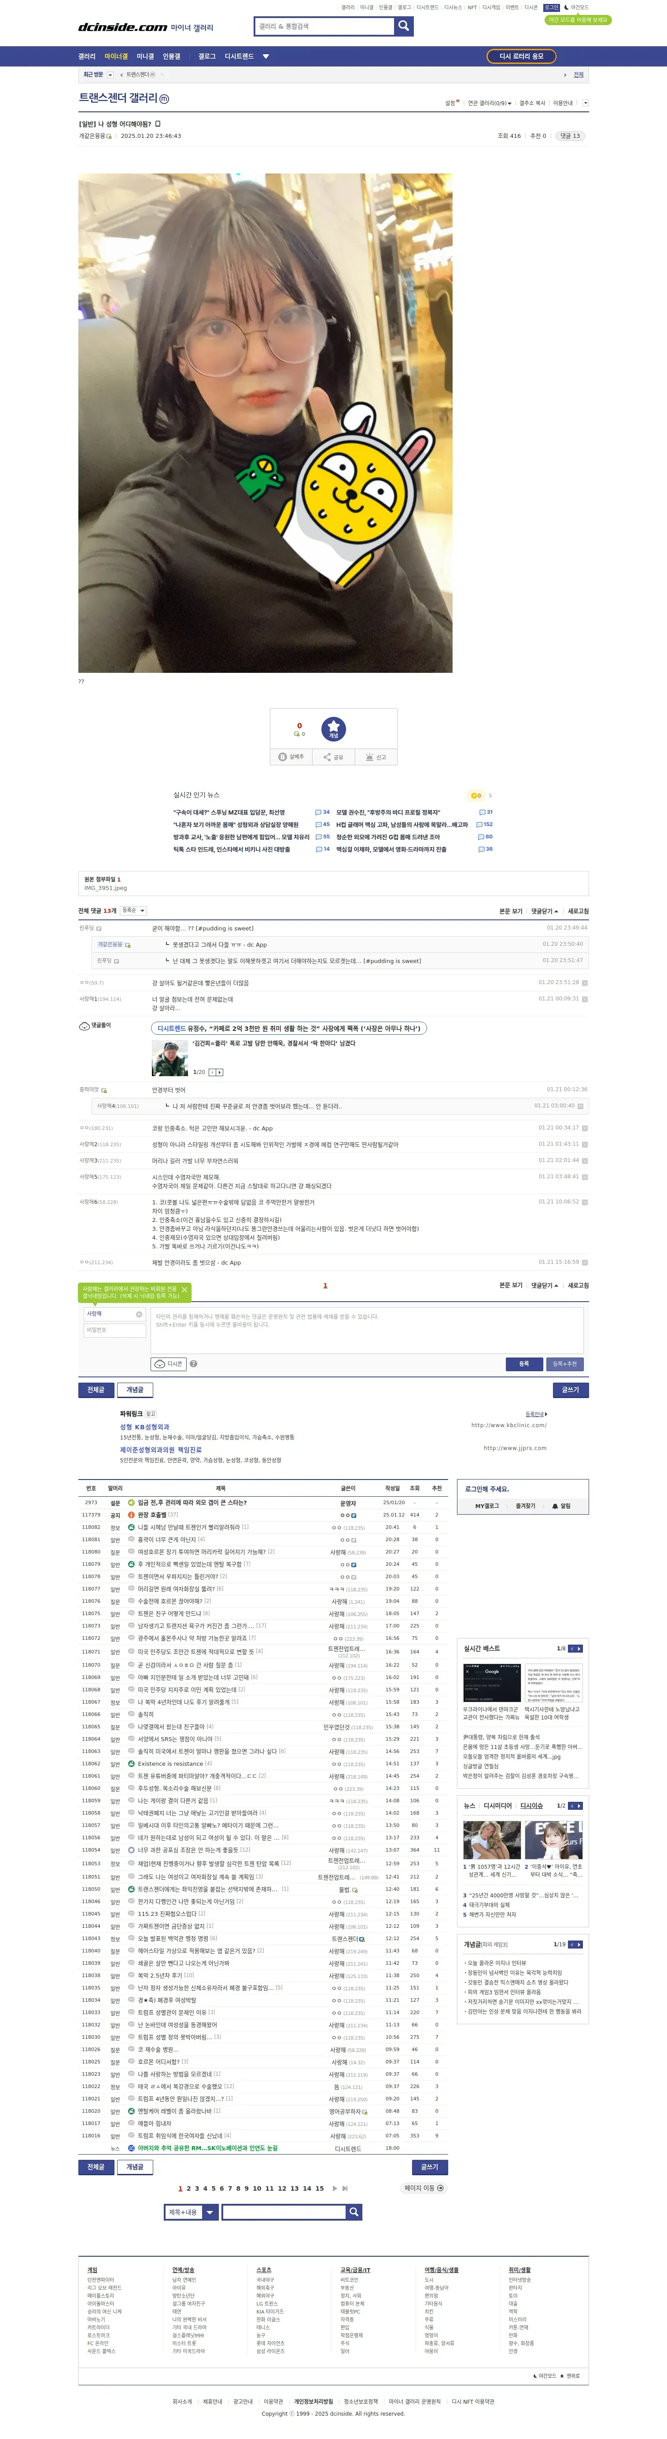The image size is (667, 2439).
Task: Select 디시트렌드 in main navigation bar
Action: point(239,57)
